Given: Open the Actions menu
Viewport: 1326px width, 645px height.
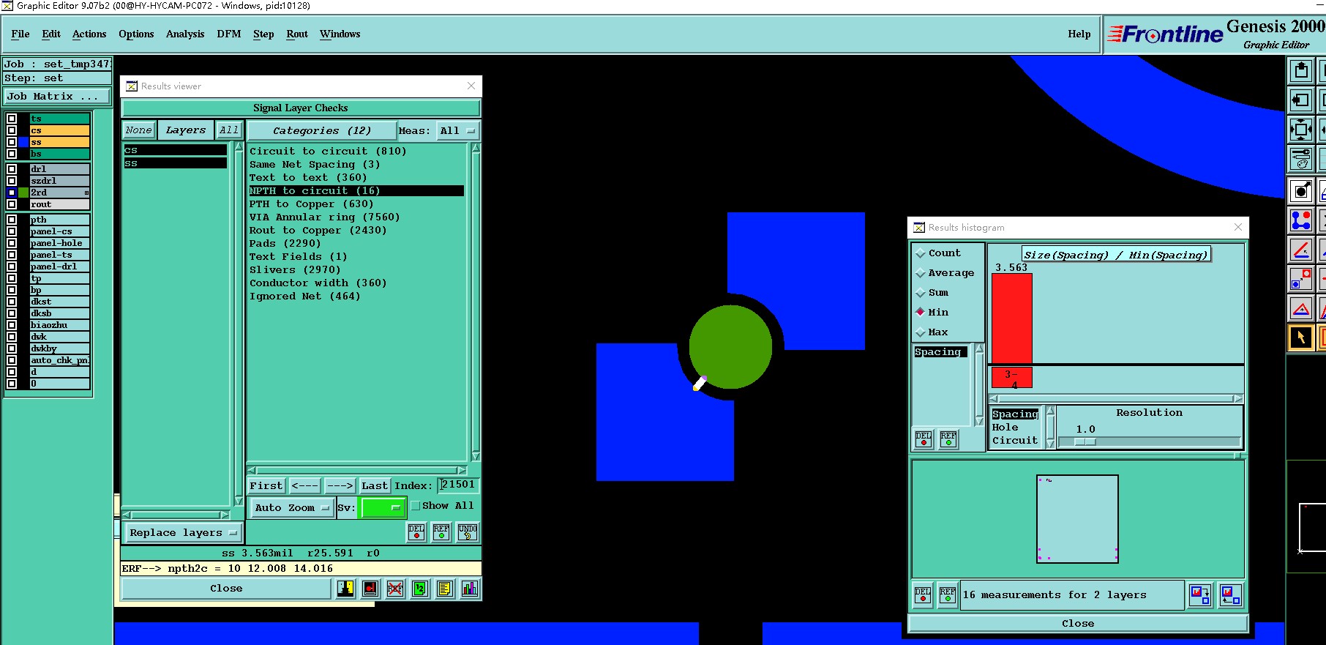Looking at the screenshot, I should pyautogui.click(x=89, y=34).
